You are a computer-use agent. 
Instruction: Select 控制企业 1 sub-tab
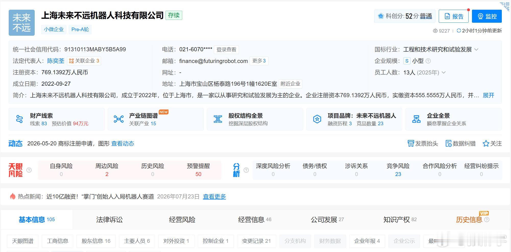pos(216,241)
